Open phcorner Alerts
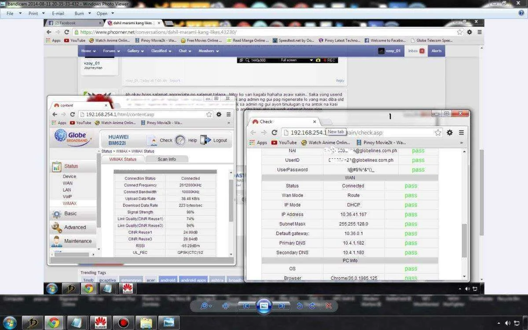 (436, 51)
